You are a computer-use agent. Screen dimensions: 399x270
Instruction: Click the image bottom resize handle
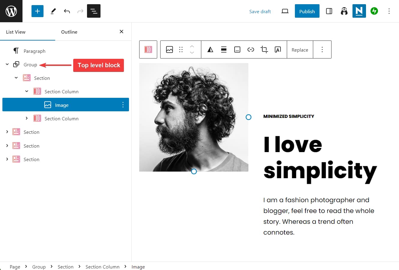(x=194, y=171)
